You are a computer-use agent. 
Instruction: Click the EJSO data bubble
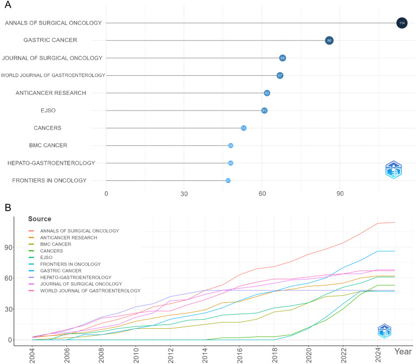[x=264, y=110]
